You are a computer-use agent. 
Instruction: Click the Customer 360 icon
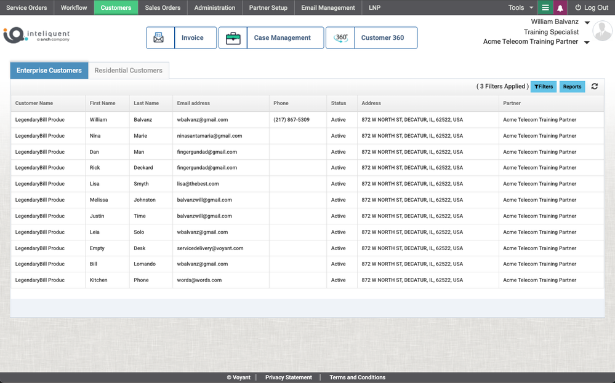click(x=340, y=38)
